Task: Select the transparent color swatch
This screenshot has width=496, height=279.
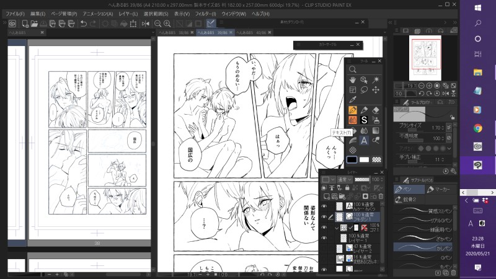Action: coord(376,160)
